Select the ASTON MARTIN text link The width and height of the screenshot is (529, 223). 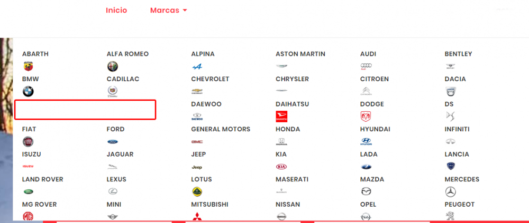(300, 54)
